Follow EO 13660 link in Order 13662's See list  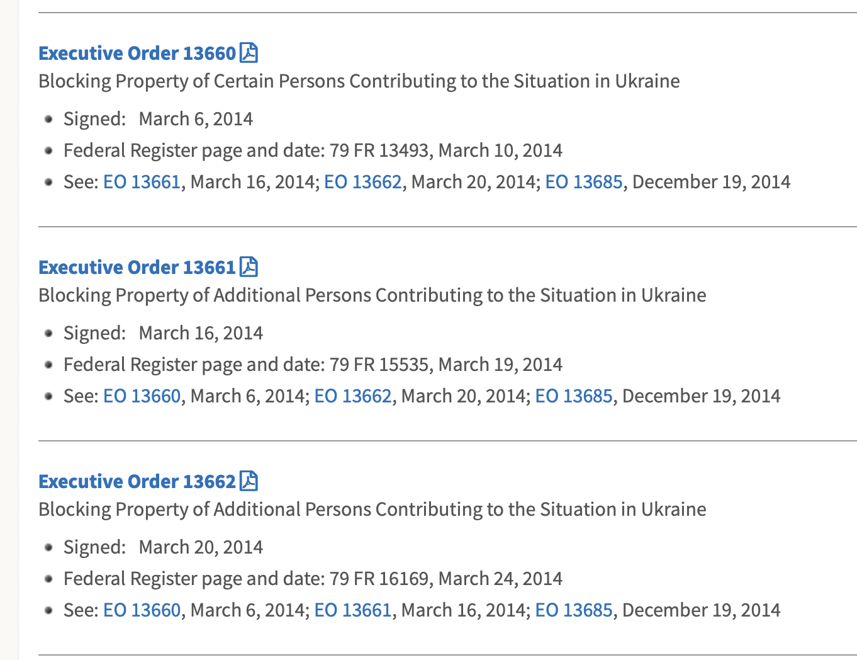[142, 610]
